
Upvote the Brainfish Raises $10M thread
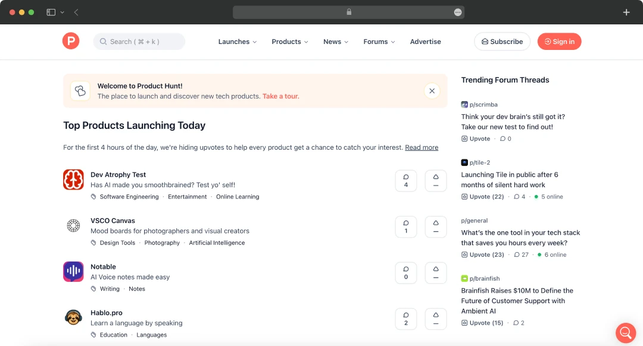coord(482,323)
